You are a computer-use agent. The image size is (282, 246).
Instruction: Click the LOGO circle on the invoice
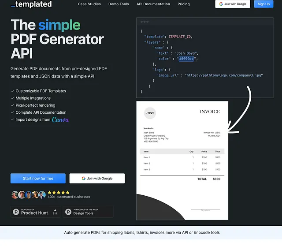coord(150,113)
